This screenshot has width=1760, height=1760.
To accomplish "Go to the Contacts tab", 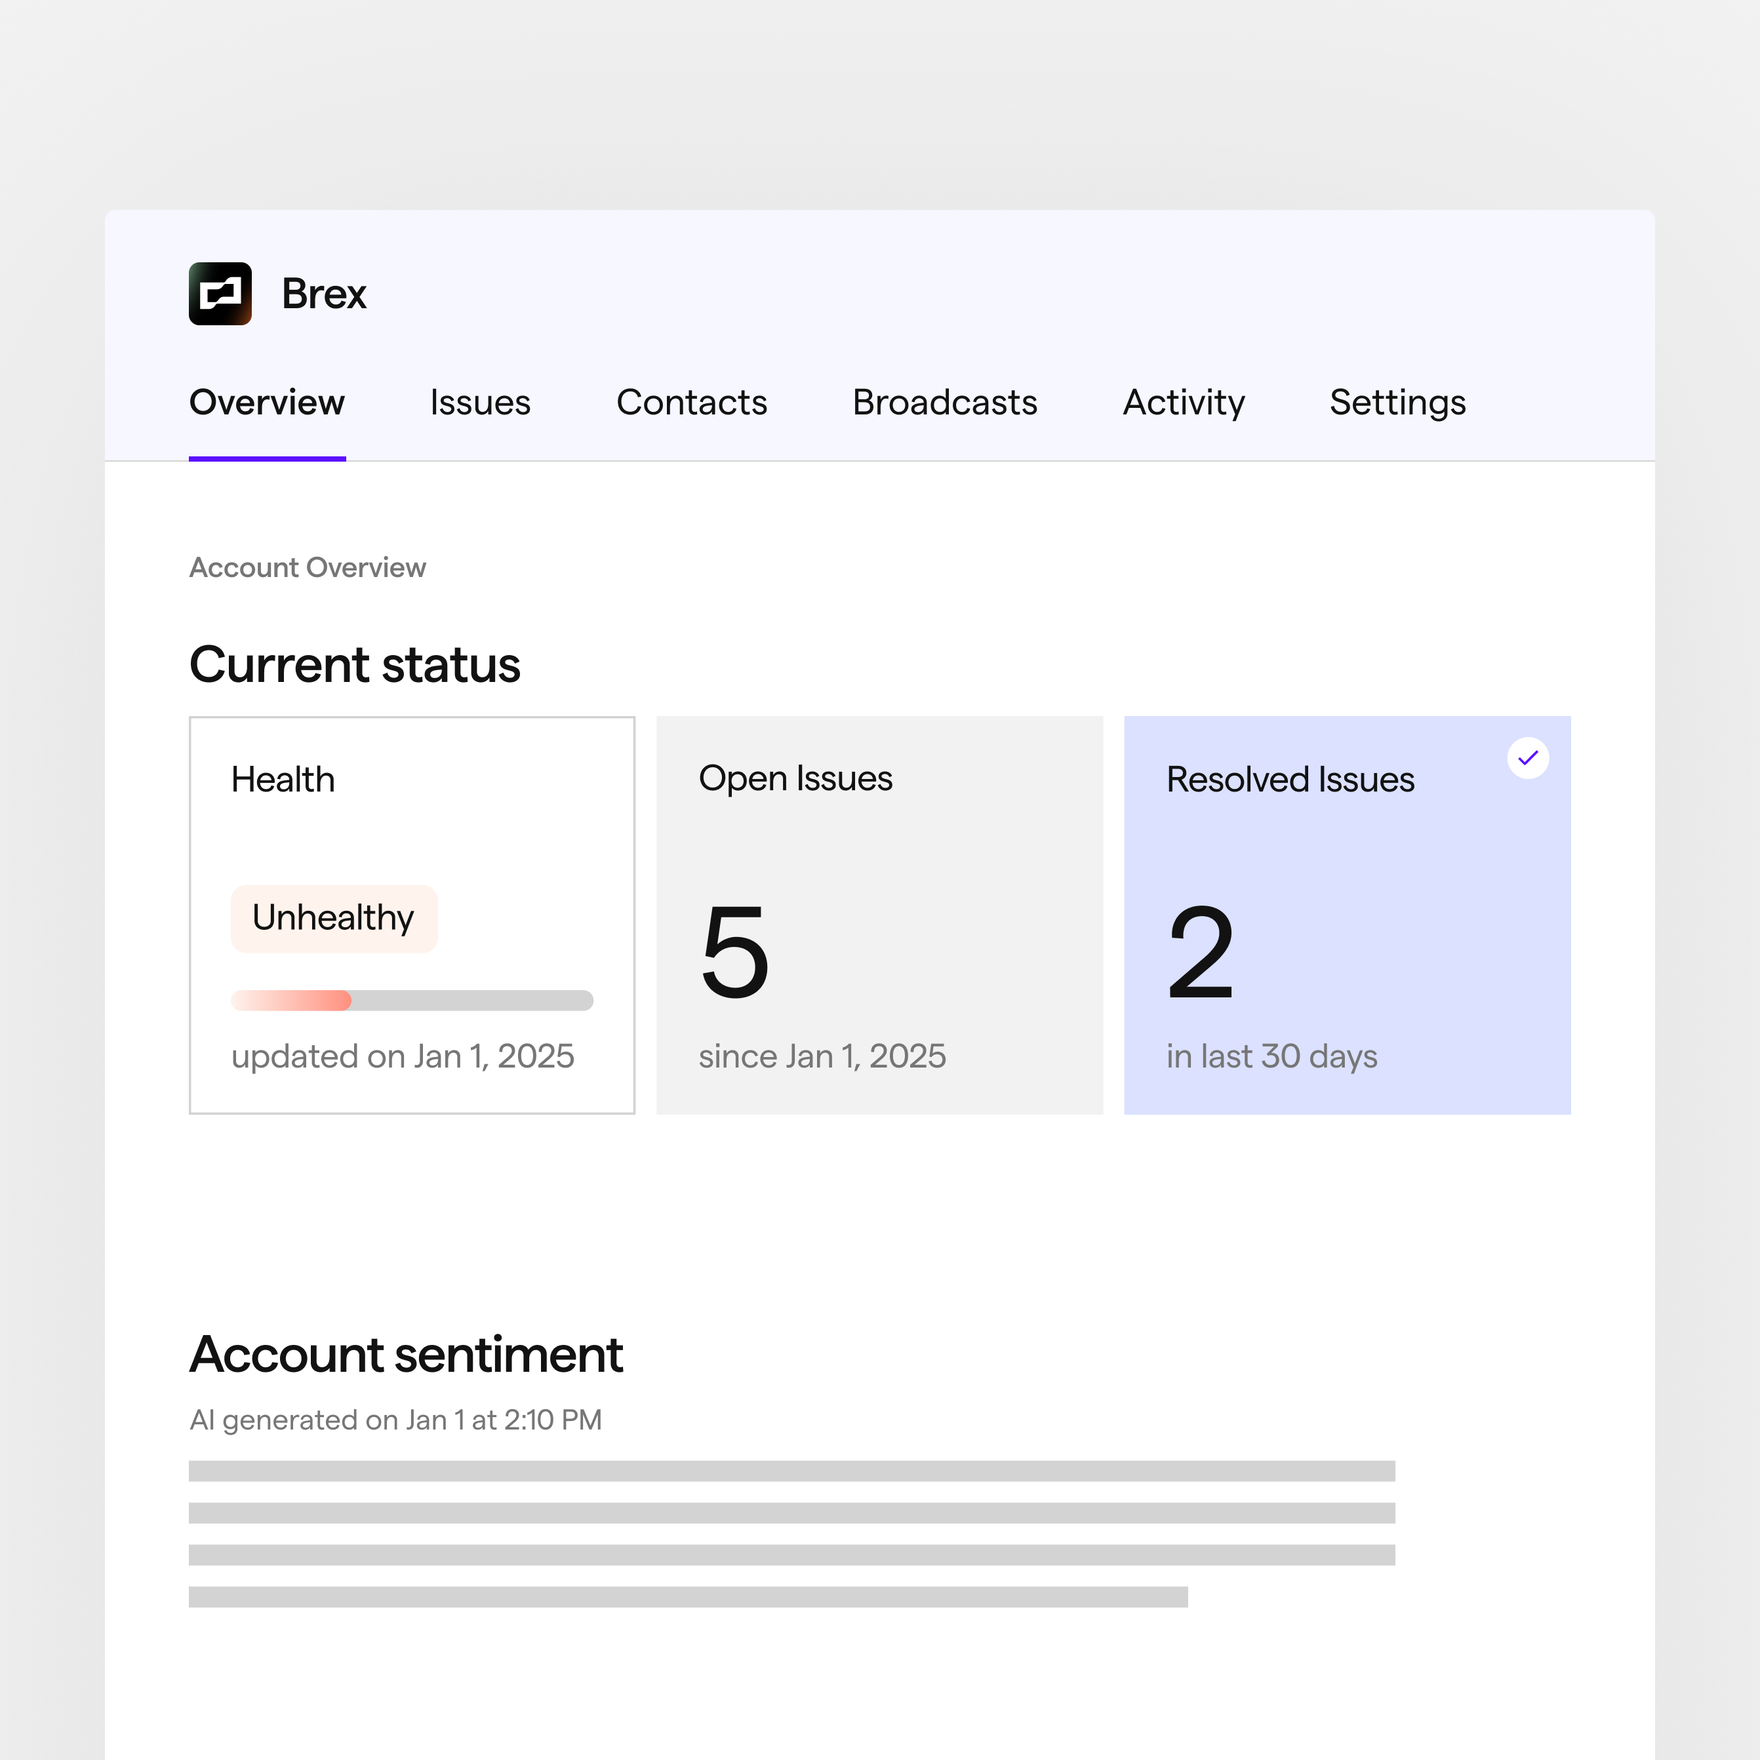I will 690,403.
